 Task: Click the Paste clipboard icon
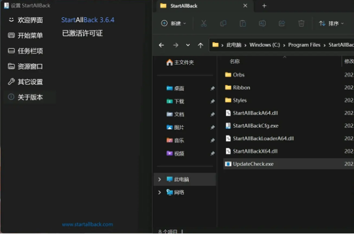(x=243, y=23)
